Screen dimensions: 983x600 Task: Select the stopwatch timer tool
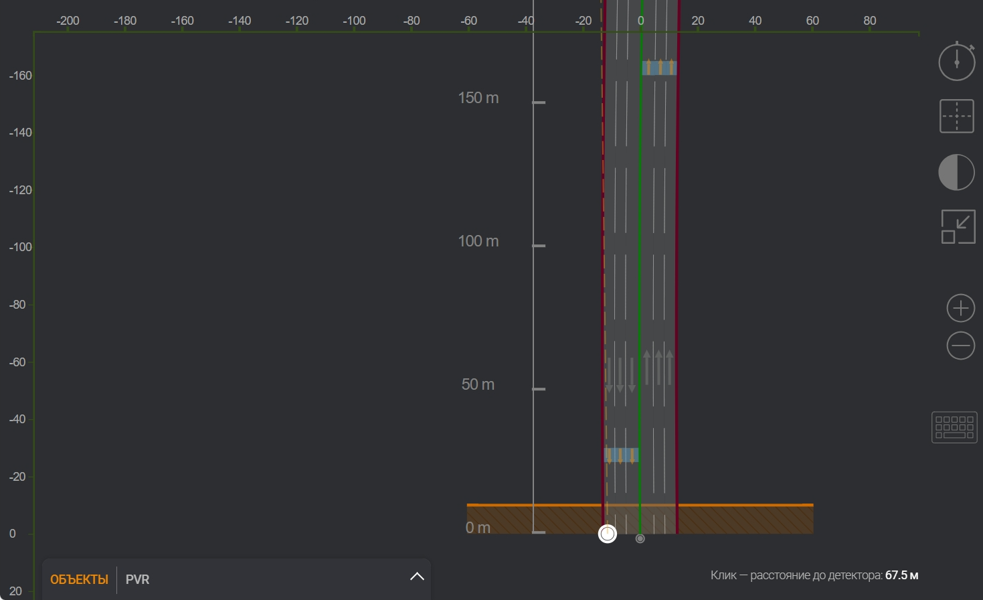click(956, 61)
